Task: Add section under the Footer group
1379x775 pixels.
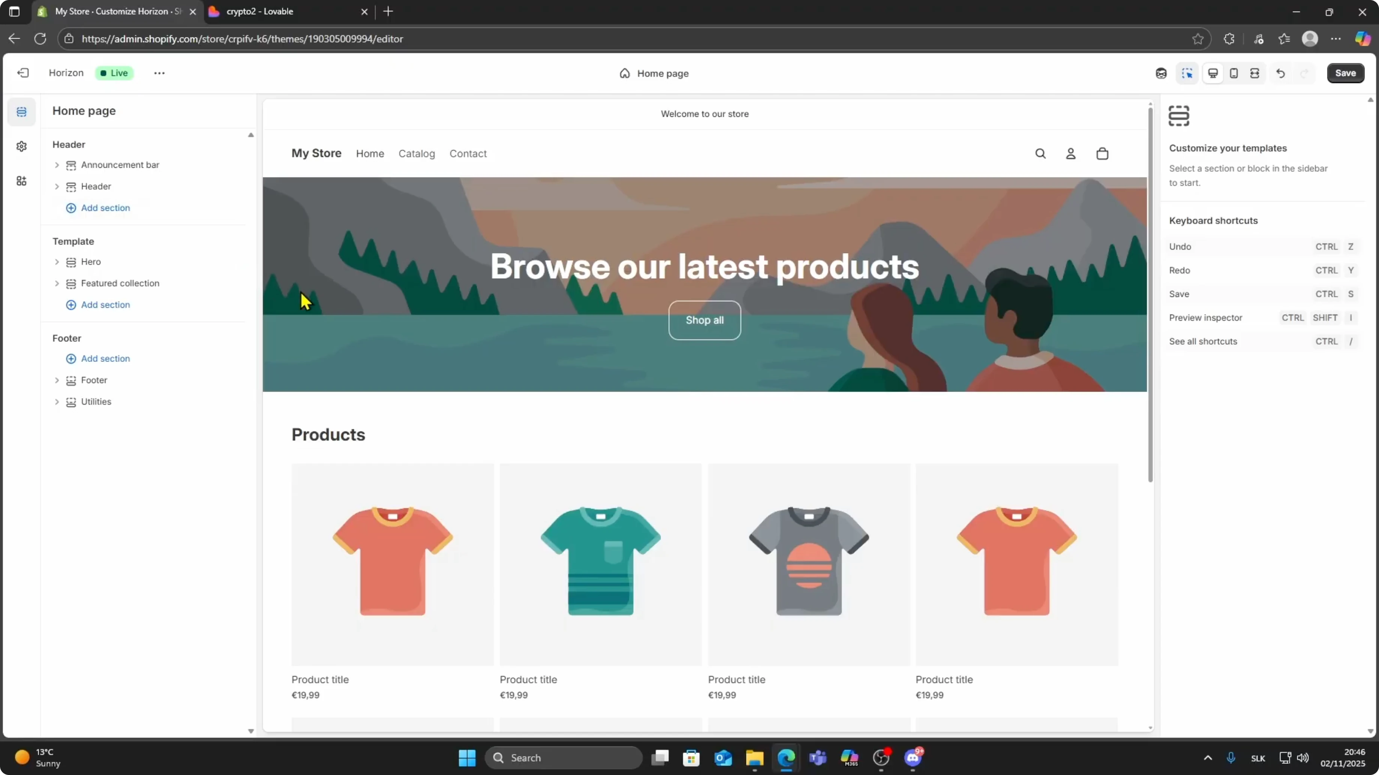Action: [x=98, y=358]
